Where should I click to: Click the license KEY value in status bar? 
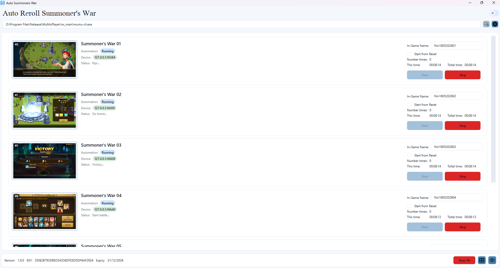(x=64, y=260)
